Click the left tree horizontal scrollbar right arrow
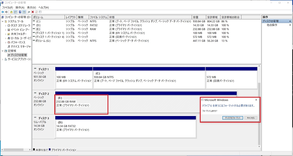Viewport: 293px width, 156px height. (30, 150)
